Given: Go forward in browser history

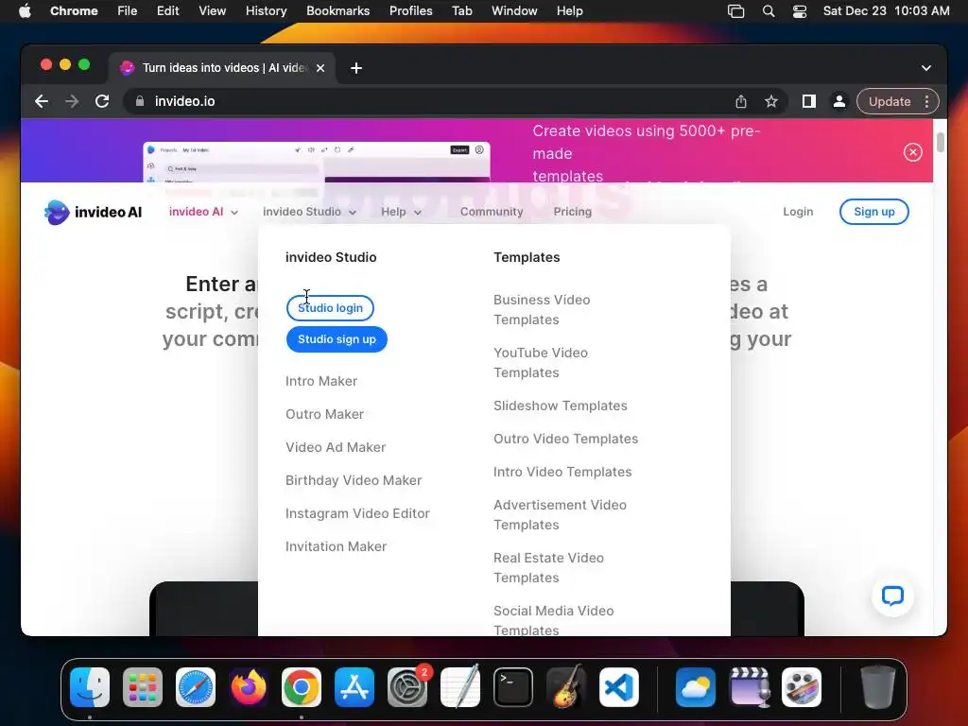Looking at the screenshot, I should (x=72, y=101).
